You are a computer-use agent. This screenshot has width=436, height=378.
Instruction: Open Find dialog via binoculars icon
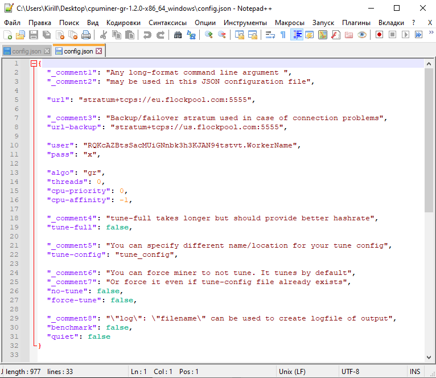pyautogui.click(x=178, y=35)
